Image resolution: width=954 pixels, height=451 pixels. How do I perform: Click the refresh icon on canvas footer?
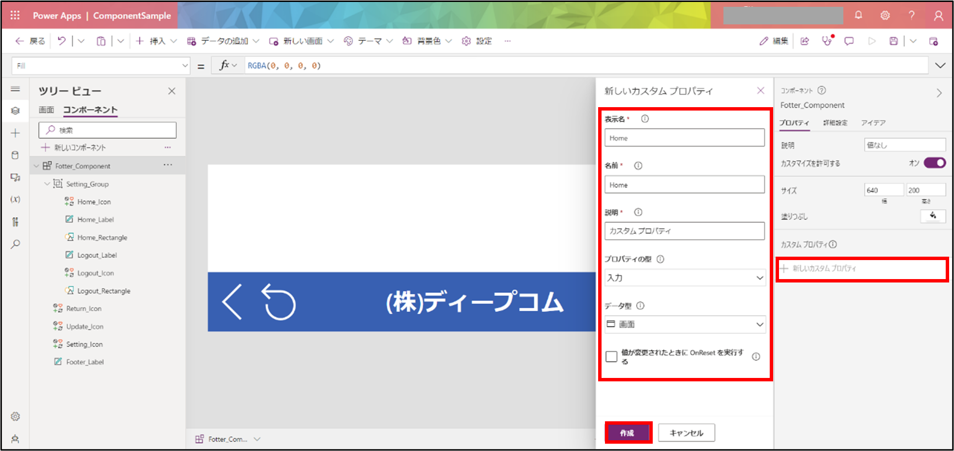[x=279, y=302]
